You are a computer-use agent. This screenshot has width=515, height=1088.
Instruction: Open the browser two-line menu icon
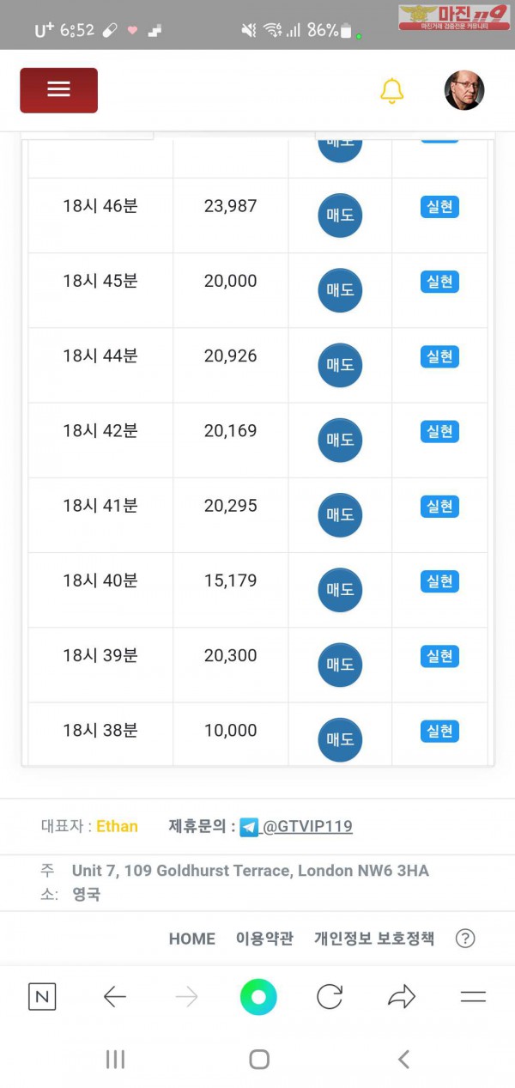click(x=473, y=996)
